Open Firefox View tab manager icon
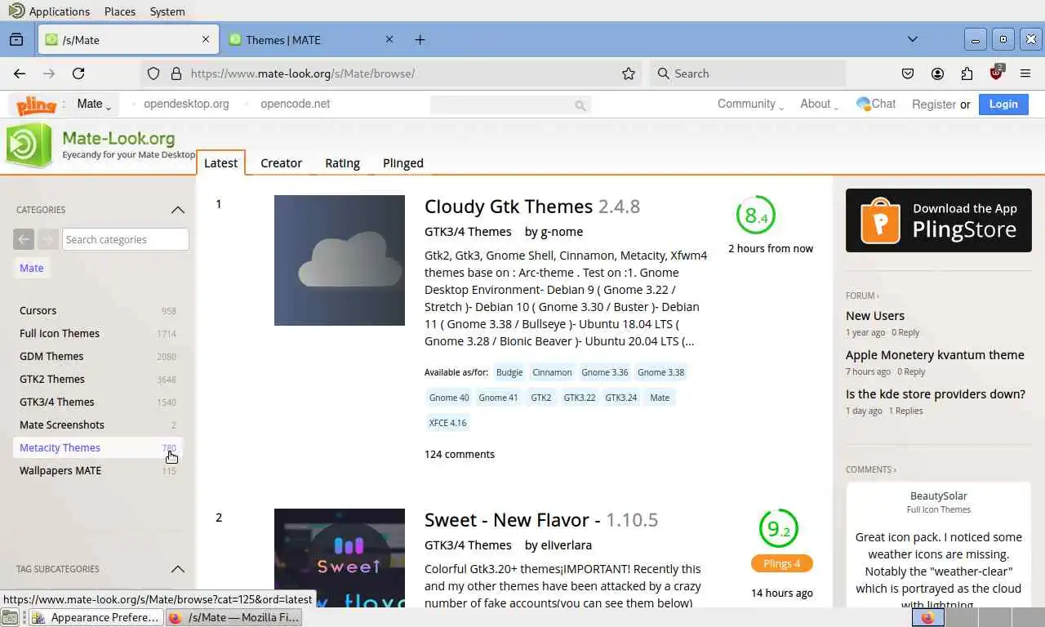This screenshot has width=1045, height=627. 16,39
